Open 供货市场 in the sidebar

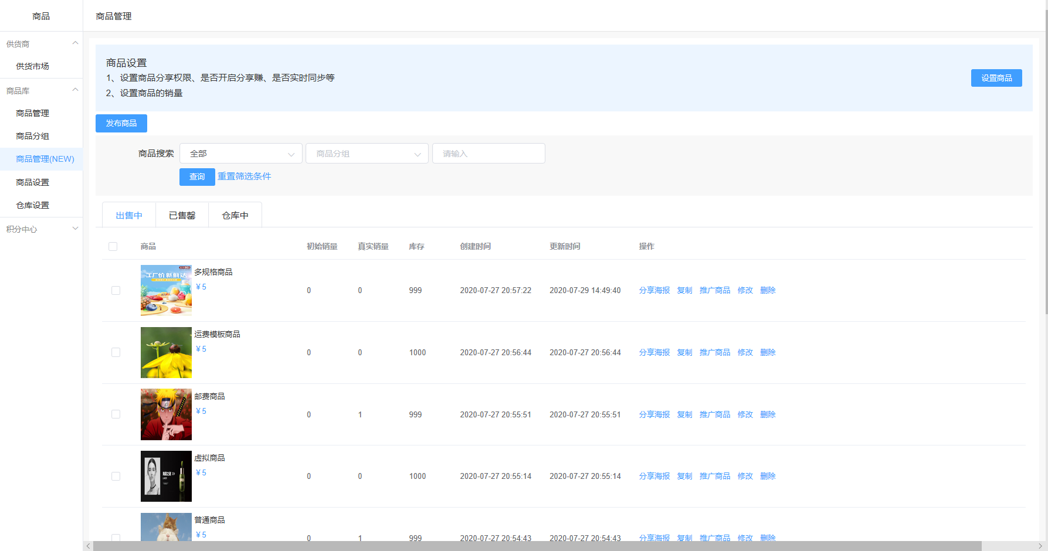pyautogui.click(x=33, y=67)
